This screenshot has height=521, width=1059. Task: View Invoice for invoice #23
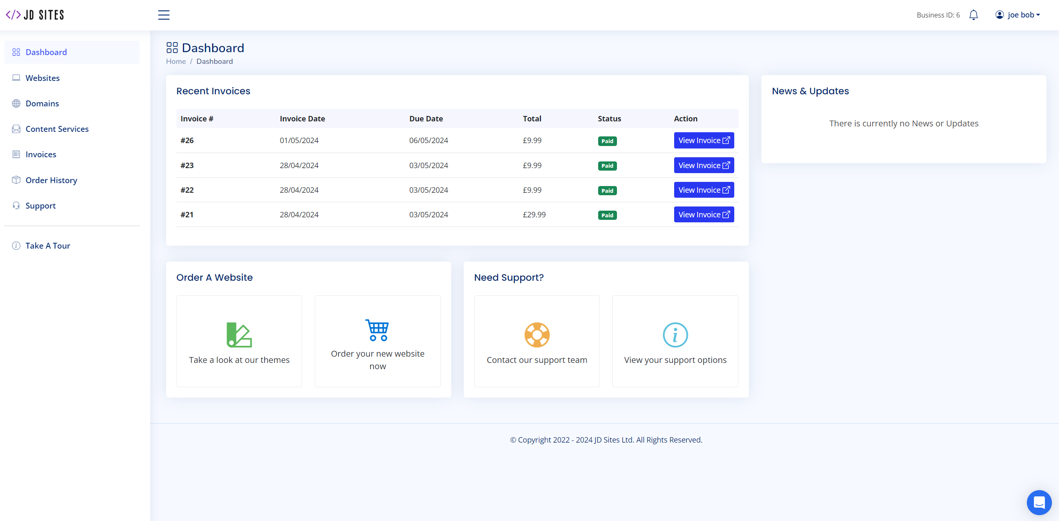tap(704, 166)
